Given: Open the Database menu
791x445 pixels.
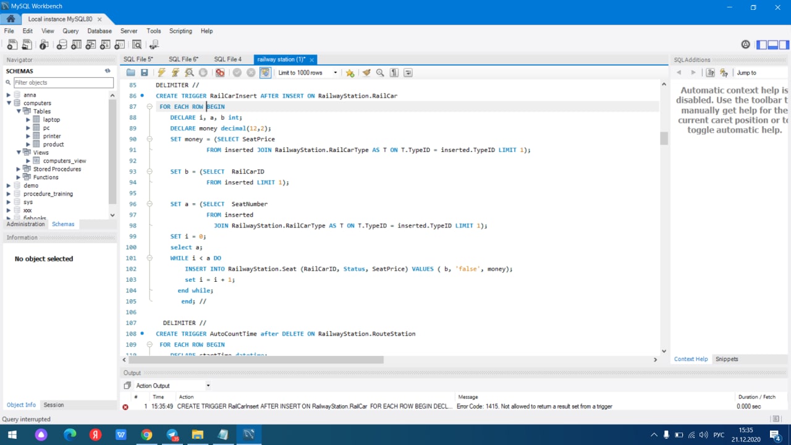Looking at the screenshot, I should click(99, 31).
